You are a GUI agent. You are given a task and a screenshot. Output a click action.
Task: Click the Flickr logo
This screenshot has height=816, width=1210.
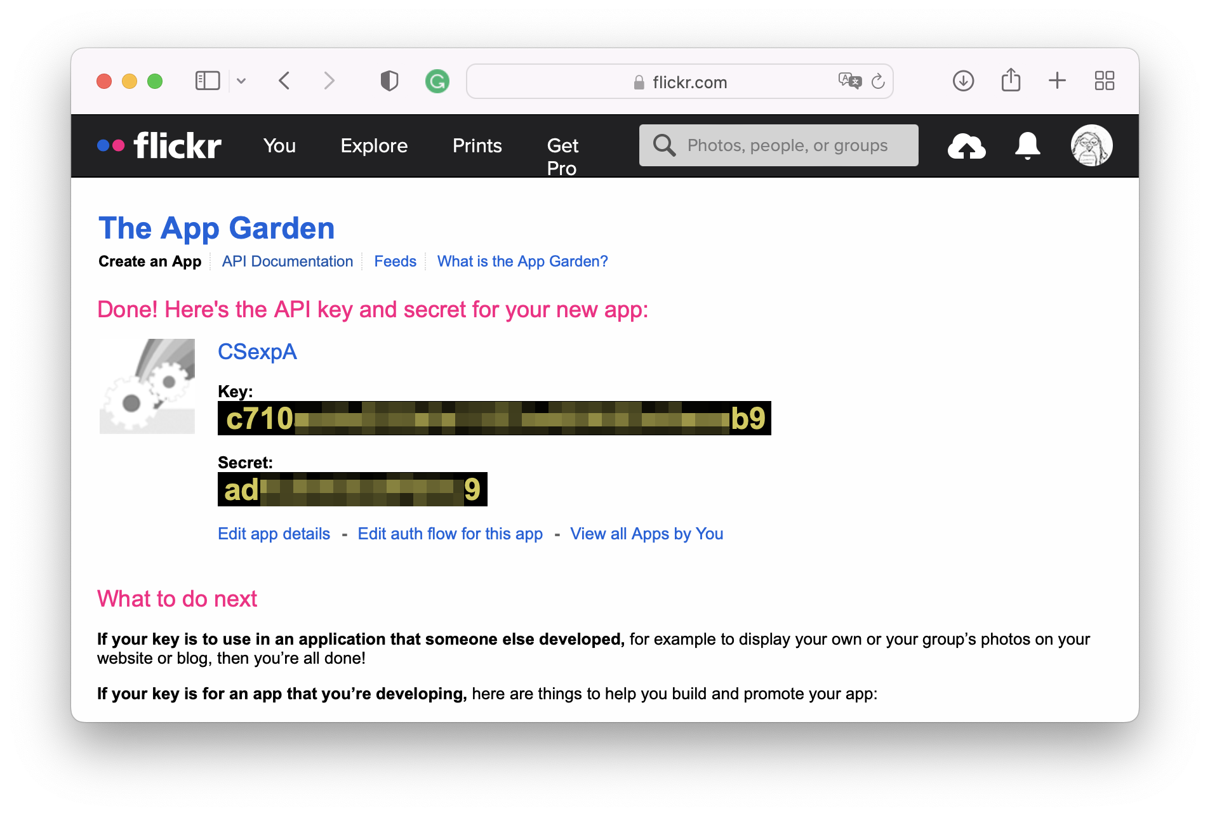click(x=159, y=145)
